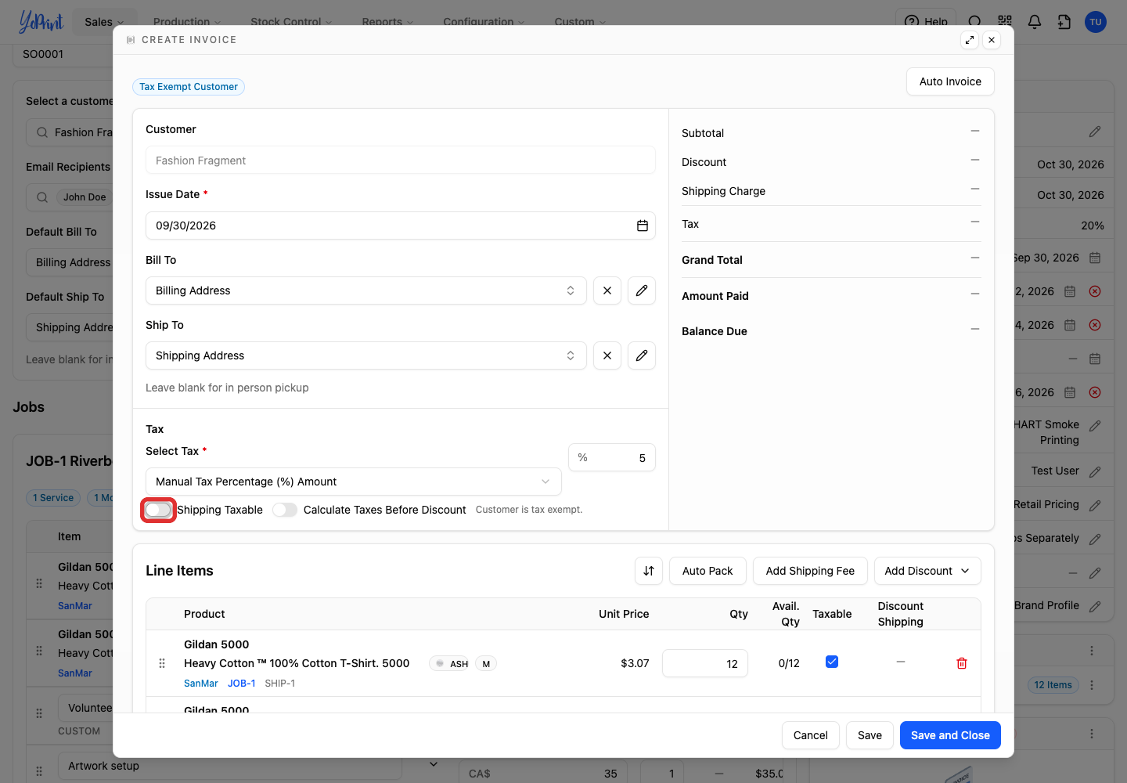The image size is (1127, 783).
Task: Clear the Ship To address
Action: tap(607, 355)
